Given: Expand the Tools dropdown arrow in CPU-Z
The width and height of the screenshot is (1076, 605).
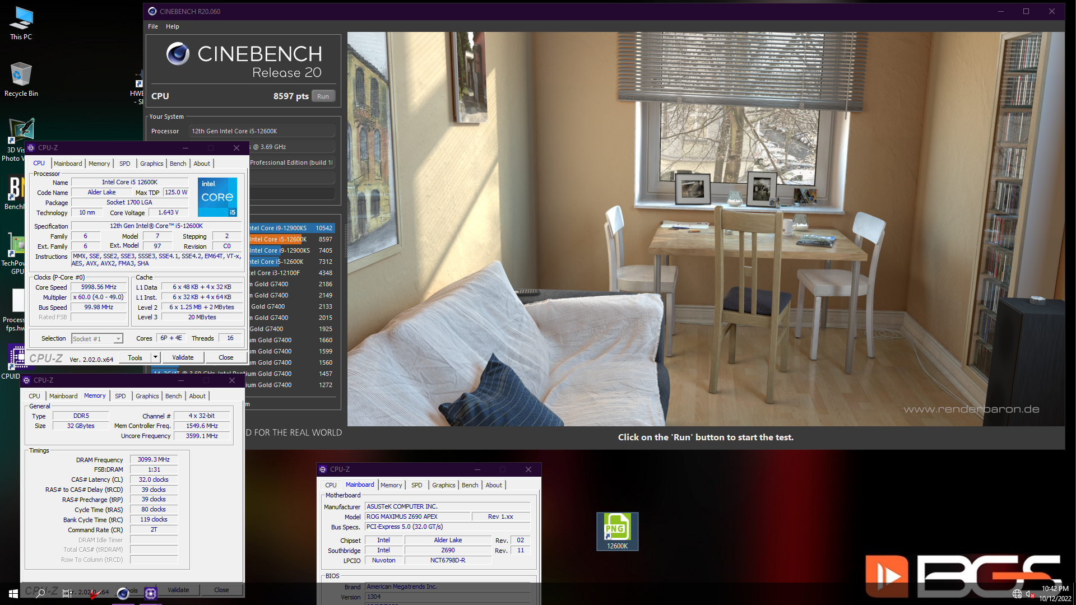Looking at the screenshot, I should pyautogui.click(x=155, y=357).
